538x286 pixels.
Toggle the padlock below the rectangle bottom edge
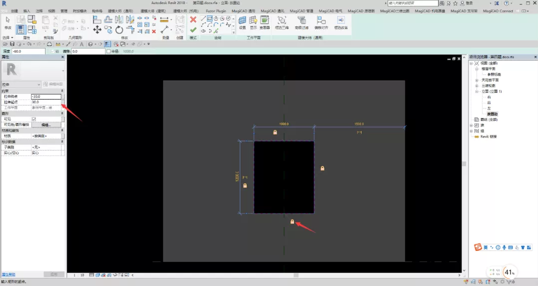click(x=292, y=221)
